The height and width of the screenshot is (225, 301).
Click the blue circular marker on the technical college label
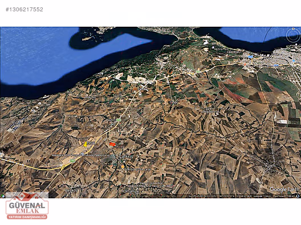83,155
